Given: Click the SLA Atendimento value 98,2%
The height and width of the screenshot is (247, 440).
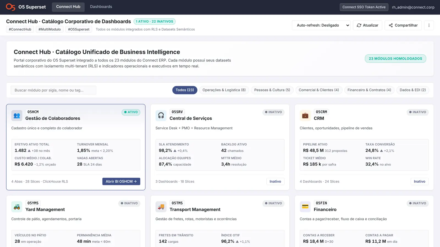Looking at the screenshot, I should tap(165, 150).
